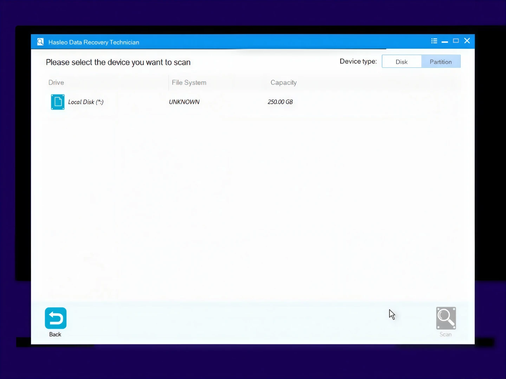Screen dimensions: 506x379
Task: Sort by the Capacity column header
Action: coord(284,82)
